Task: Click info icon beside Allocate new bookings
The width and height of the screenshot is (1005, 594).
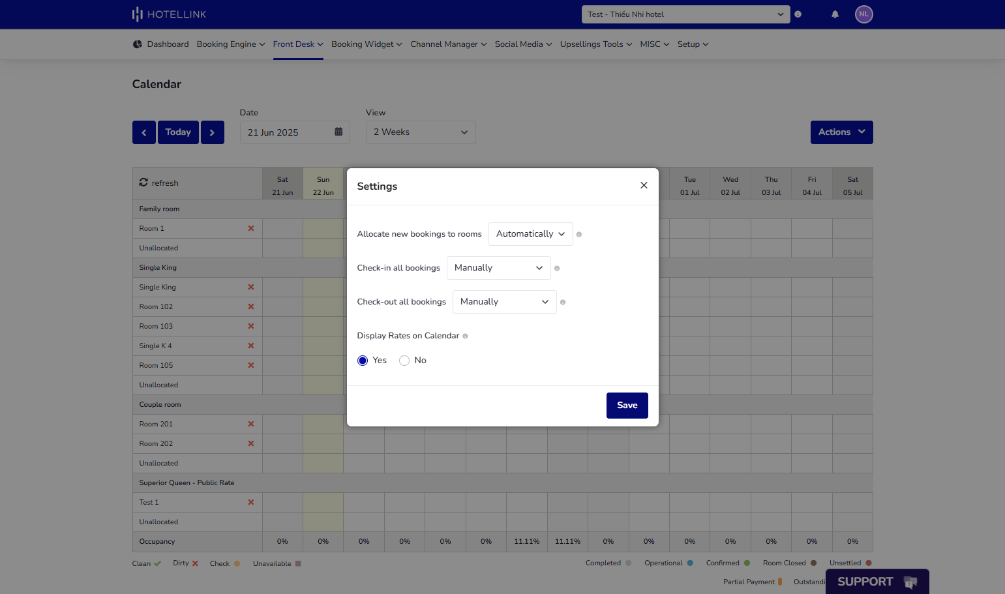Action: [x=579, y=234]
